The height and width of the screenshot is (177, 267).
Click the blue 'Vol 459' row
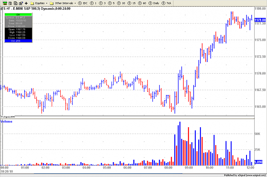coord(18,41)
